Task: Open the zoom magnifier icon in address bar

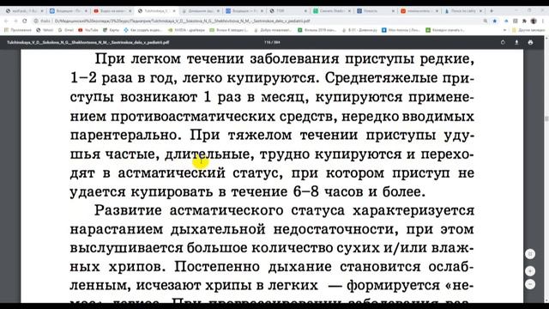Action: coord(486,21)
